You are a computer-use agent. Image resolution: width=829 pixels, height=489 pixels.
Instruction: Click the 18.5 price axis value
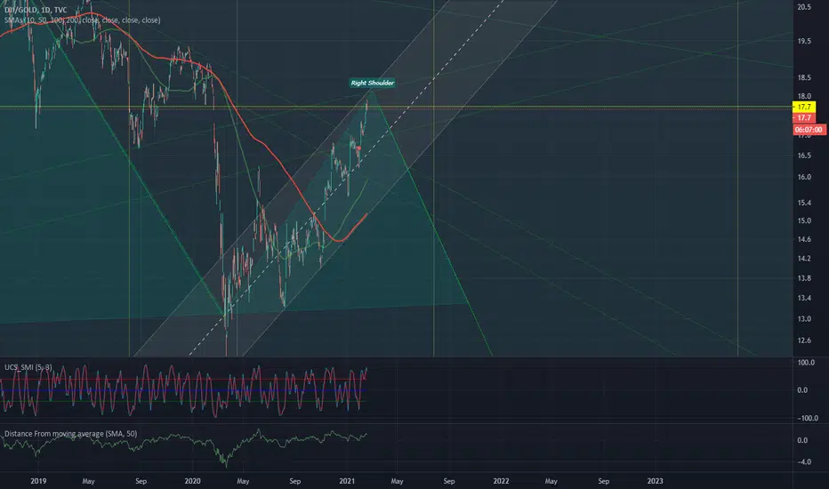tap(804, 77)
